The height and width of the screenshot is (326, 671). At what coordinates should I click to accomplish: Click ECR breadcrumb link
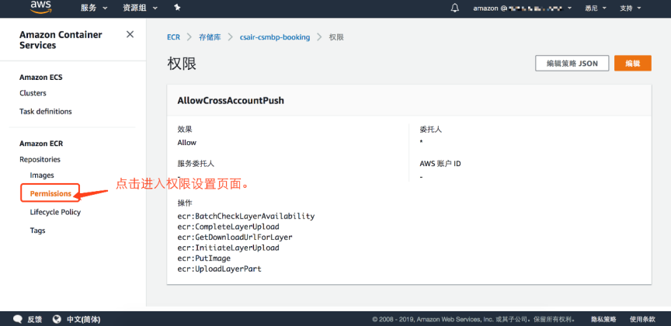tap(173, 37)
